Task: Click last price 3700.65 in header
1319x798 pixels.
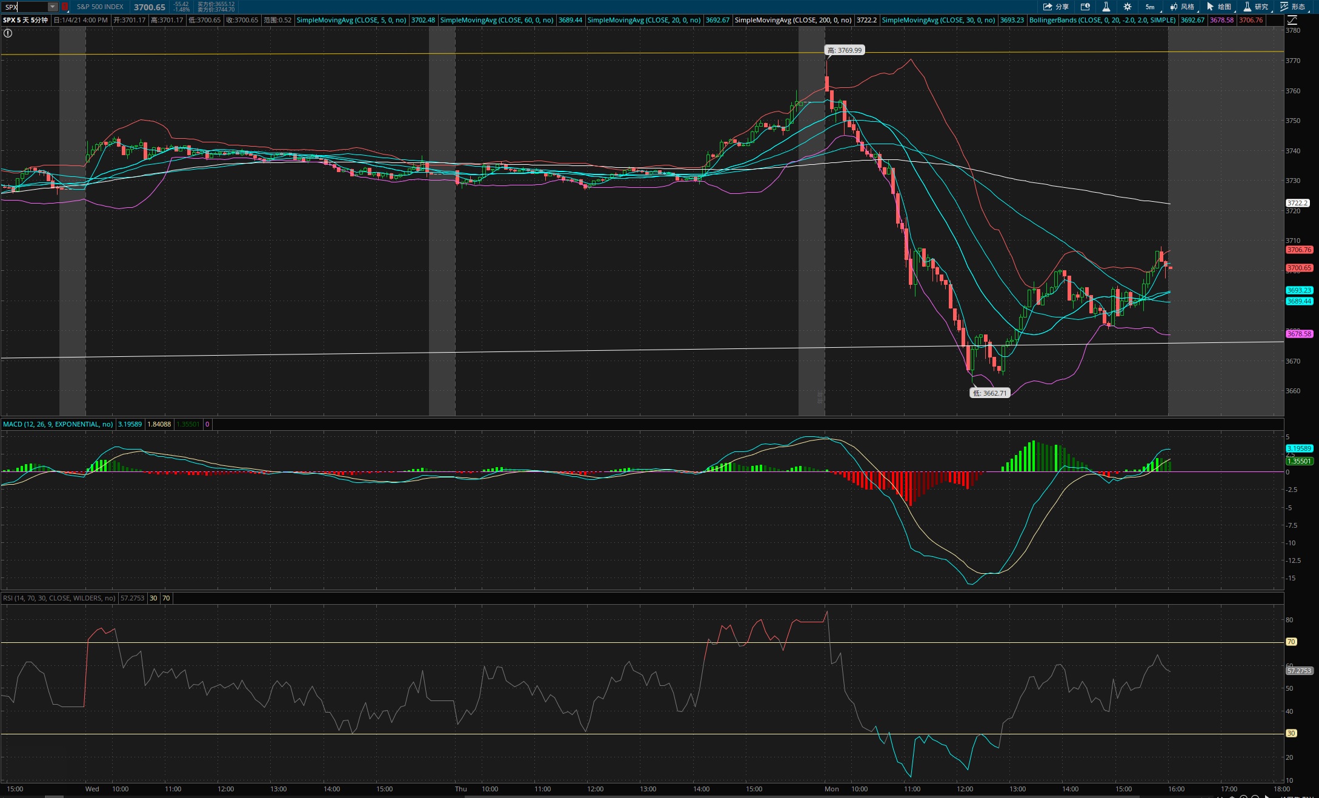Action: pyautogui.click(x=150, y=7)
